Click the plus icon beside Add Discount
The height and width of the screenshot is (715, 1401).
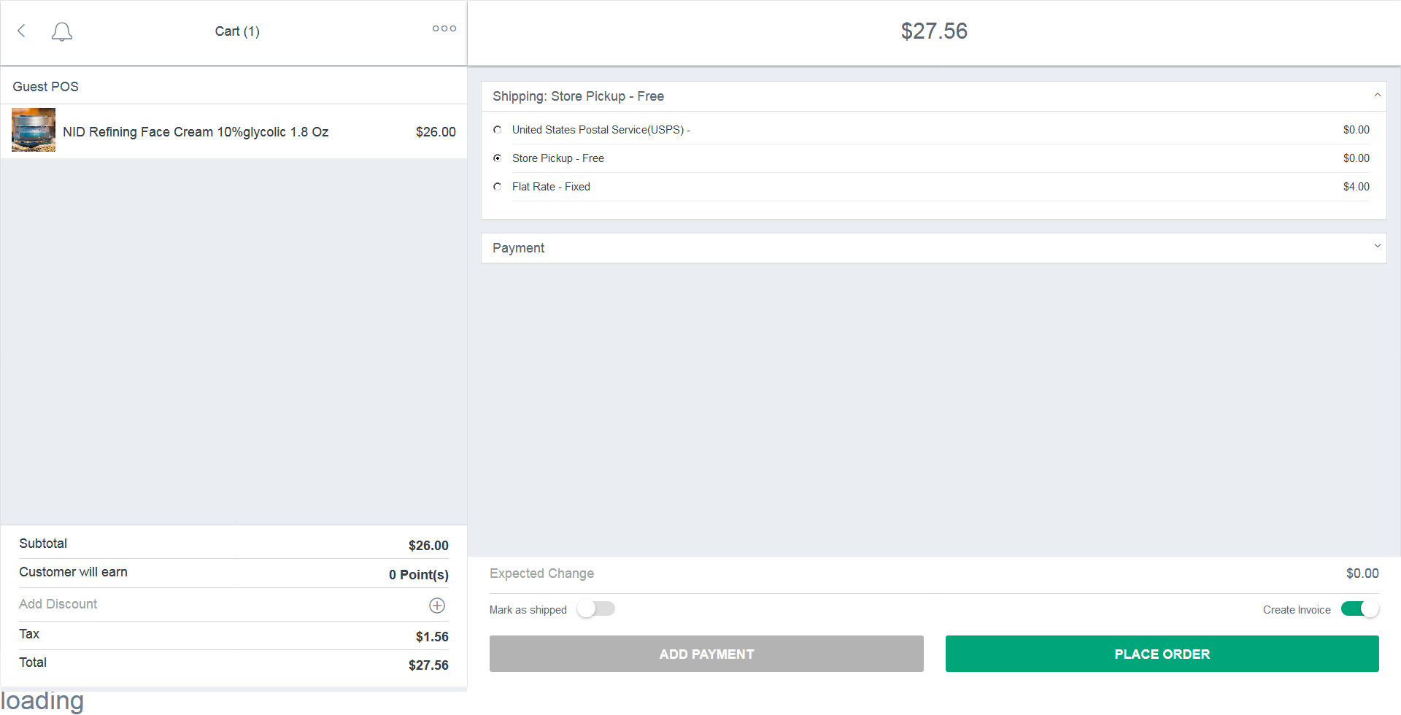(x=437, y=606)
